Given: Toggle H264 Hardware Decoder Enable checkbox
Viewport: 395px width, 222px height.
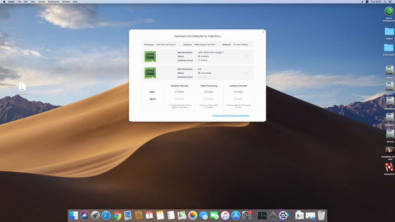Looking at the screenshot, I should click(x=176, y=92).
